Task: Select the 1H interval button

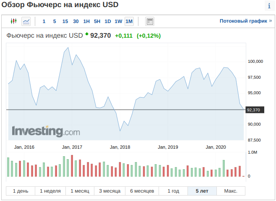Action: pyautogui.click(x=86, y=21)
